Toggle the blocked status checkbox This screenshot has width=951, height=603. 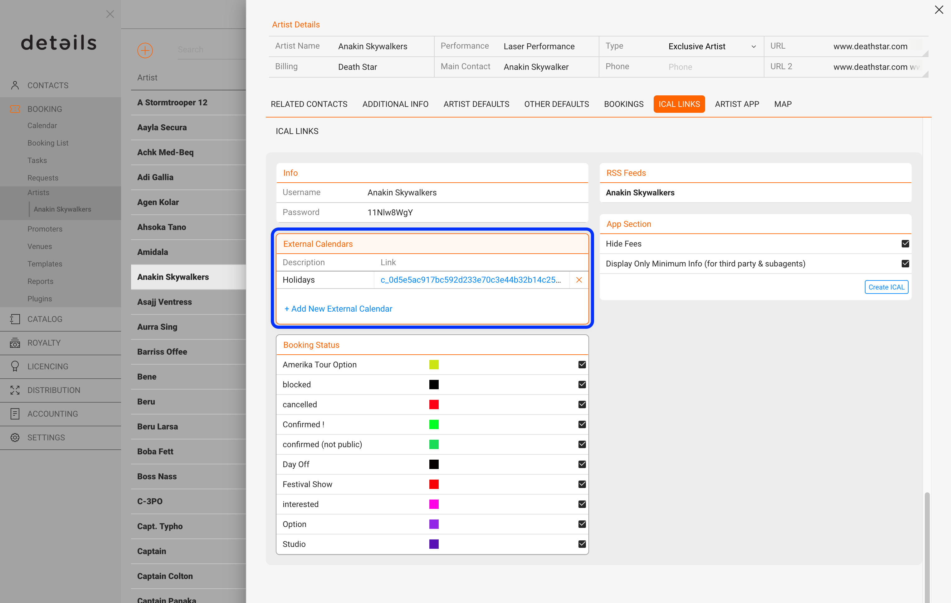(582, 385)
